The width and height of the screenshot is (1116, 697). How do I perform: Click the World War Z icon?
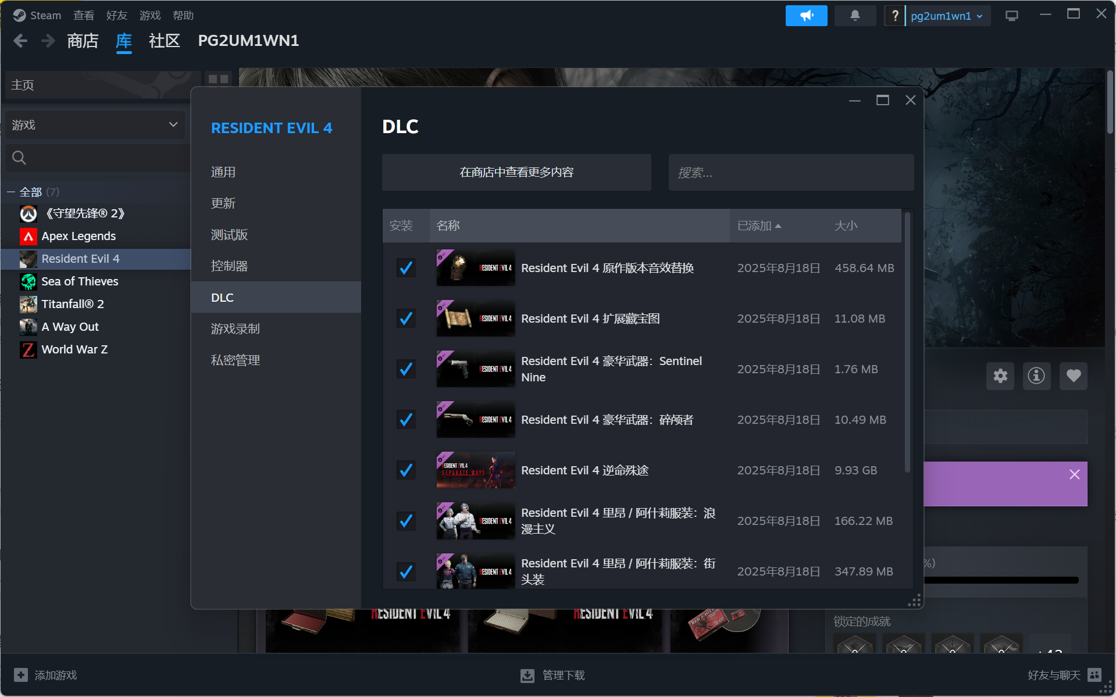[x=28, y=350]
